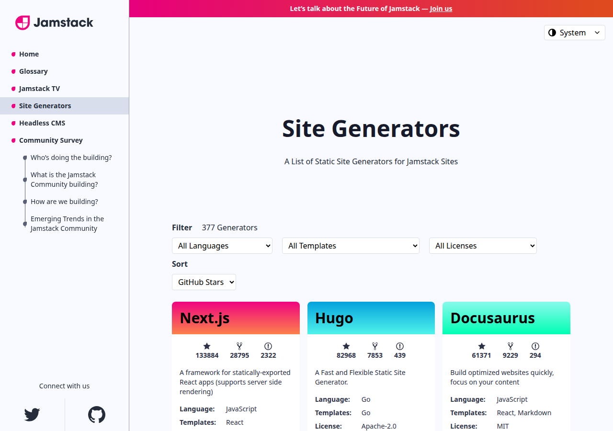The image size is (613, 431).
Task: Click the issues icon on Hugo card
Action: pyautogui.click(x=400, y=346)
